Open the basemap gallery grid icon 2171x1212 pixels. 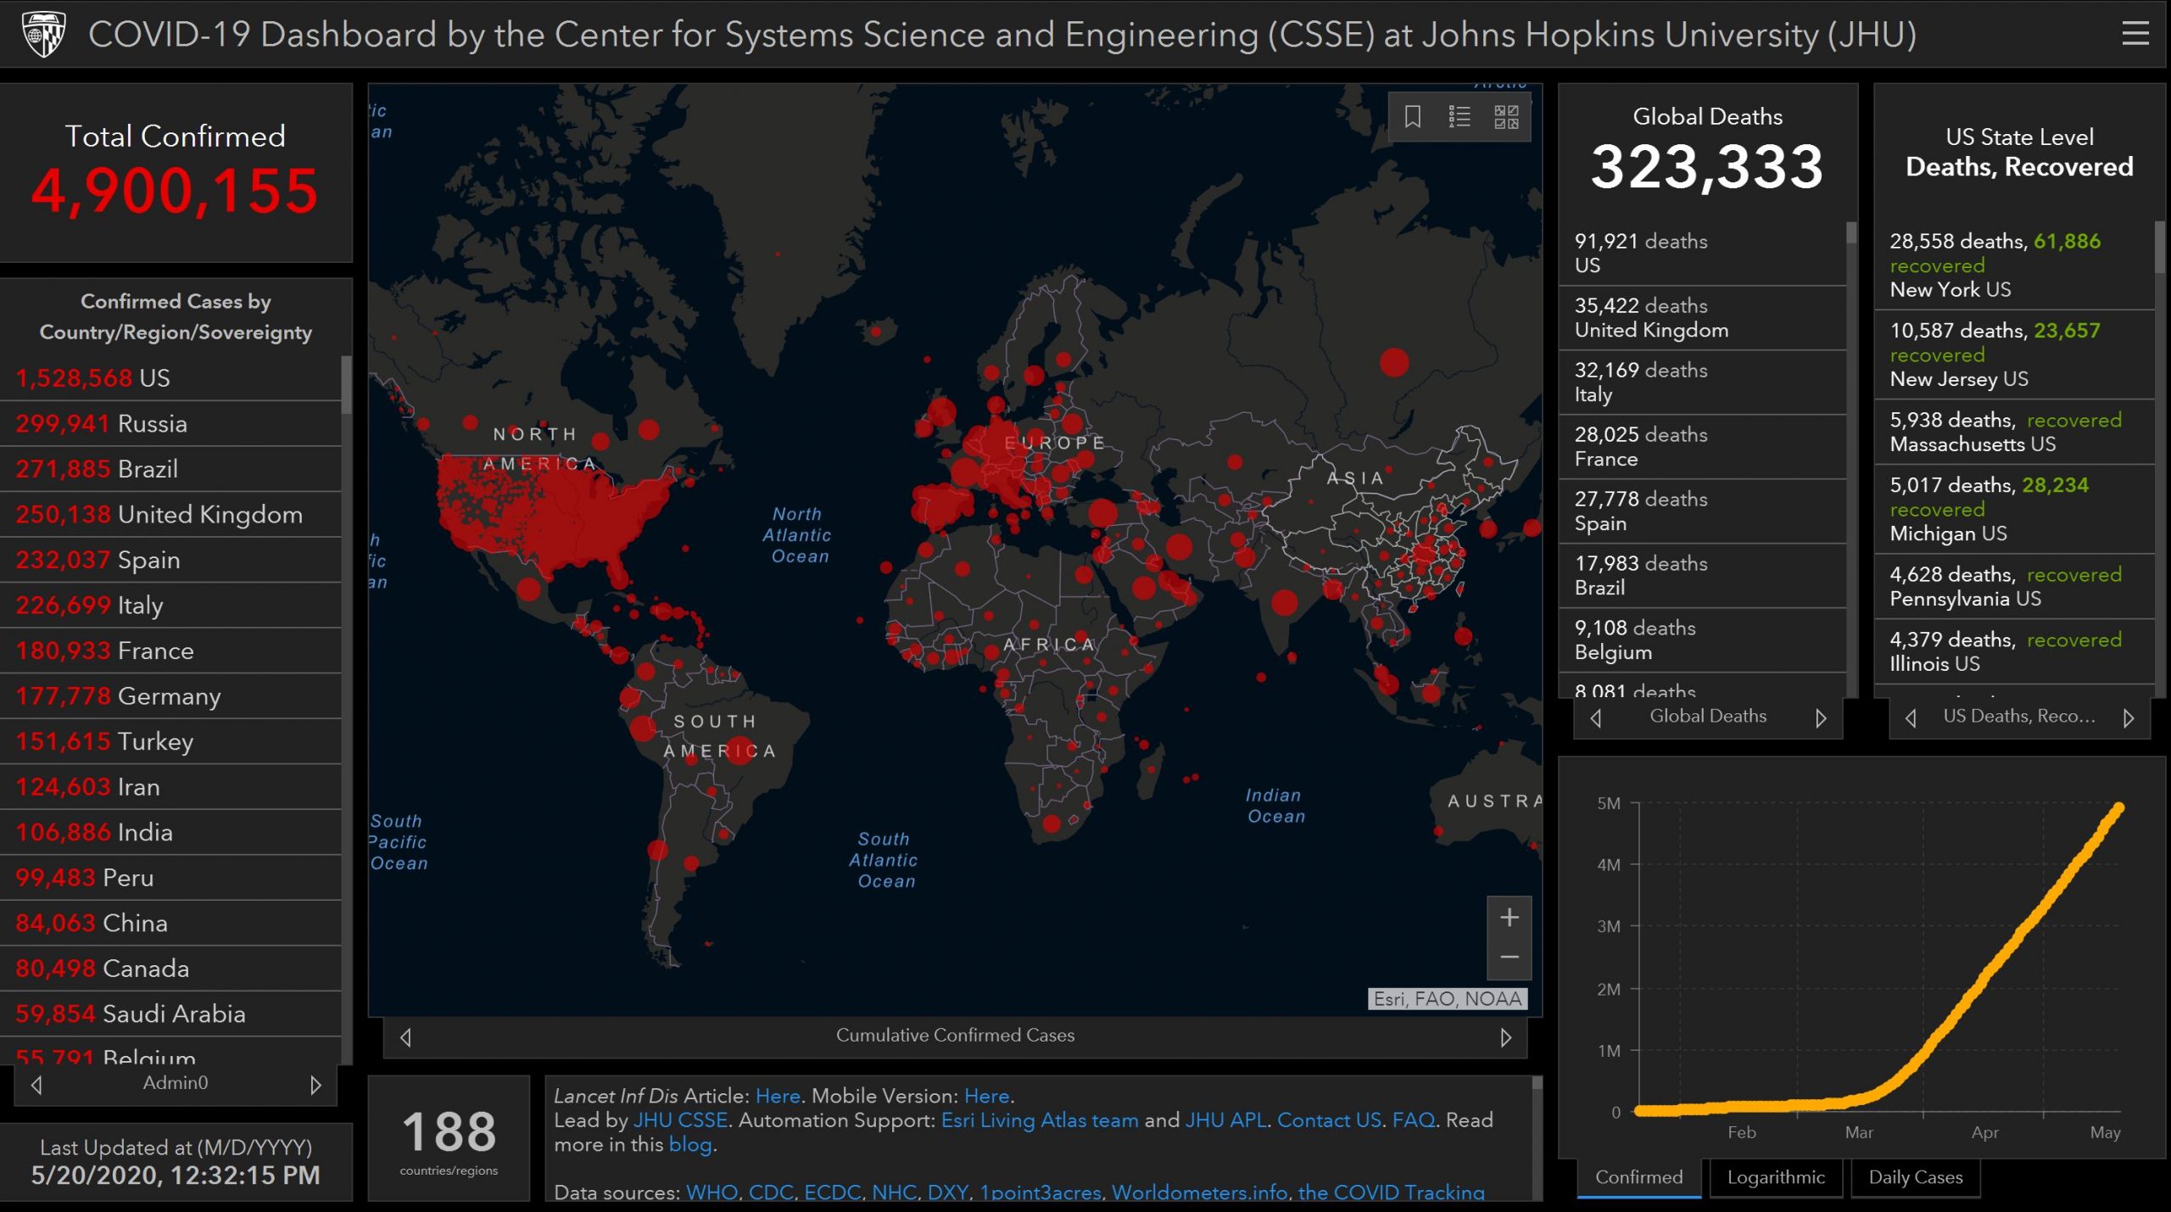pos(1506,116)
